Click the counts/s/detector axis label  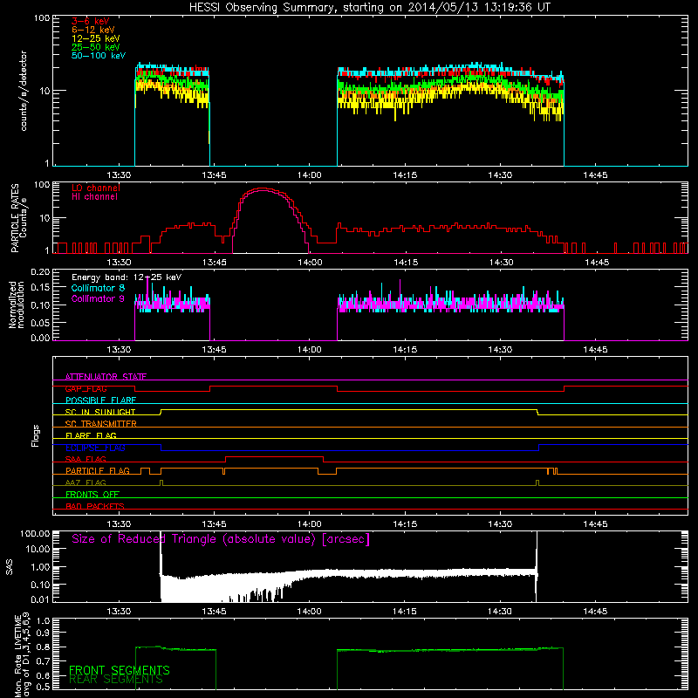point(24,91)
